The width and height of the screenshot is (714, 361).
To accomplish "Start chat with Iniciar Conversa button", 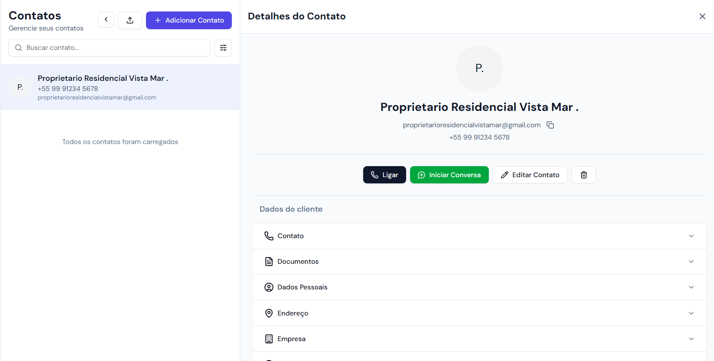I will pos(449,175).
